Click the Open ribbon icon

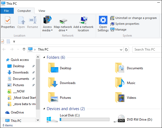click(x=21, y=20)
